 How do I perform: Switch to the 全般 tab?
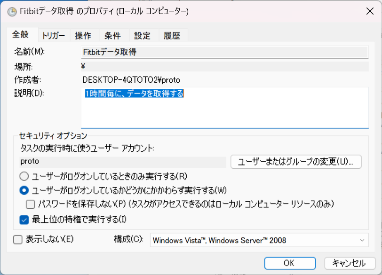click(21, 35)
